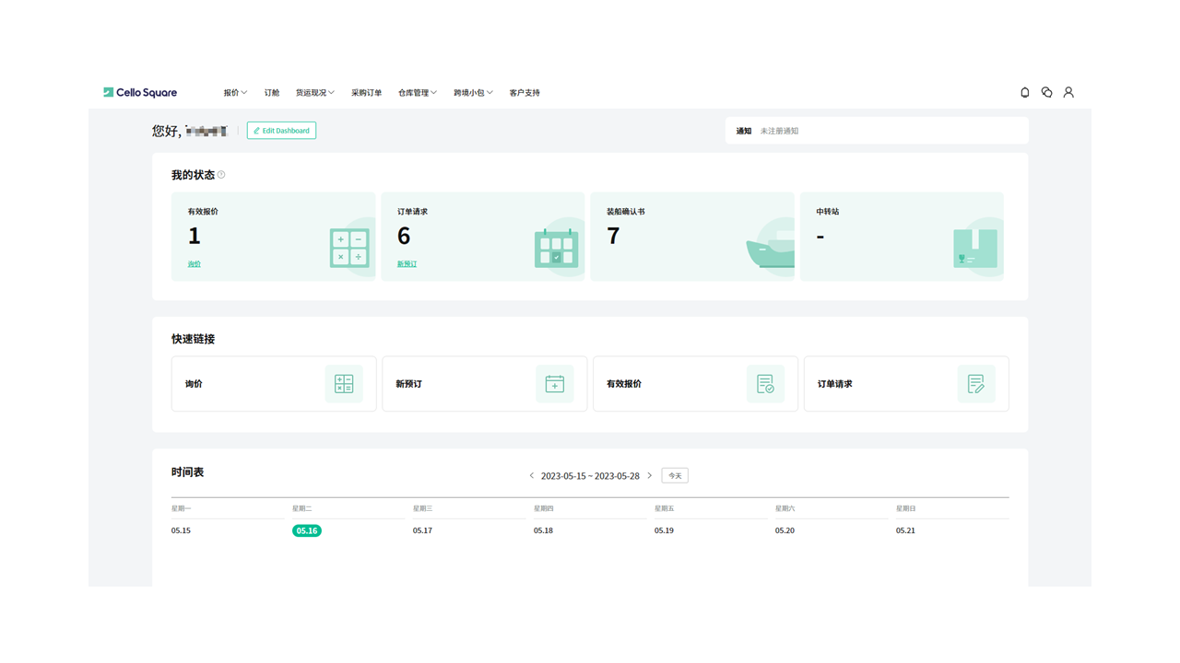Click the calendar icon in 新预订 card
Image resolution: width=1180 pixels, height=663 pixels.
(554, 383)
